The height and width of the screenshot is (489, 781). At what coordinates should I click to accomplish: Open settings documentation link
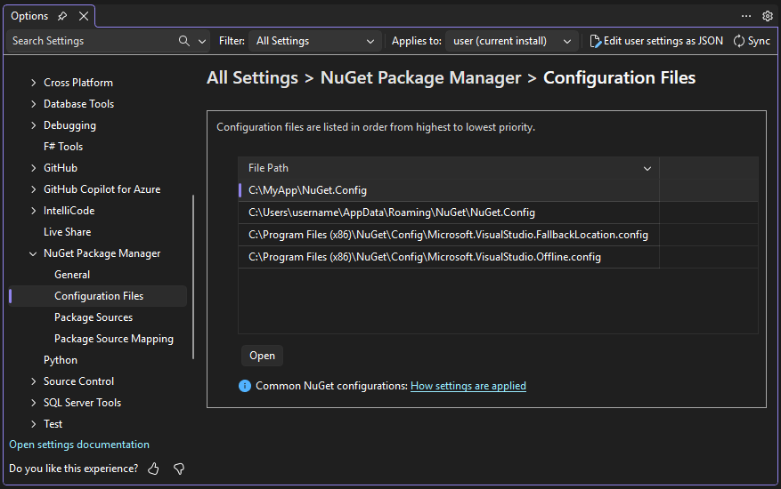point(79,445)
